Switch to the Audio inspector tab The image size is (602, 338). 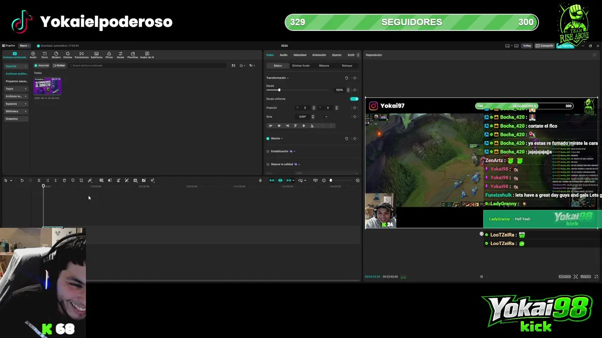pyautogui.click(x=284, y=55)
